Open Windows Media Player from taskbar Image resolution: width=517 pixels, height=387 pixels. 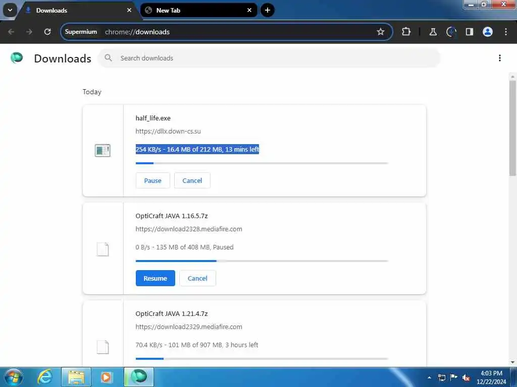point(106,377)
